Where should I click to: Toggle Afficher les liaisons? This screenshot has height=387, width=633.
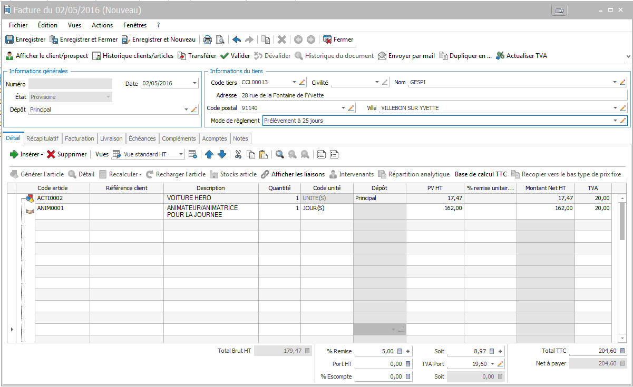tap(293, 174)
